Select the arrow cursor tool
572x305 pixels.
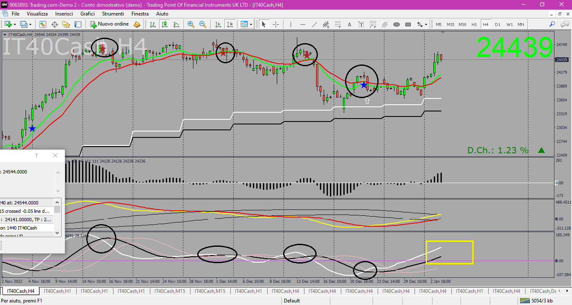[264, 24]
